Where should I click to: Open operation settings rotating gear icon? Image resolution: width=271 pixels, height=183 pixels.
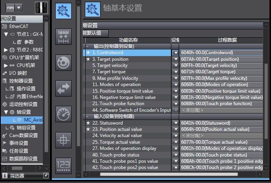[63, 63]
